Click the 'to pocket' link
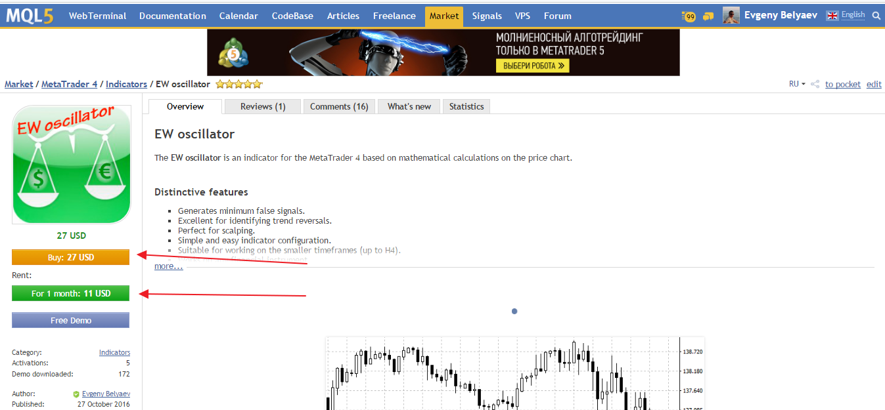Viewport: 885px width, 410px height. click(x=843, y=84)
